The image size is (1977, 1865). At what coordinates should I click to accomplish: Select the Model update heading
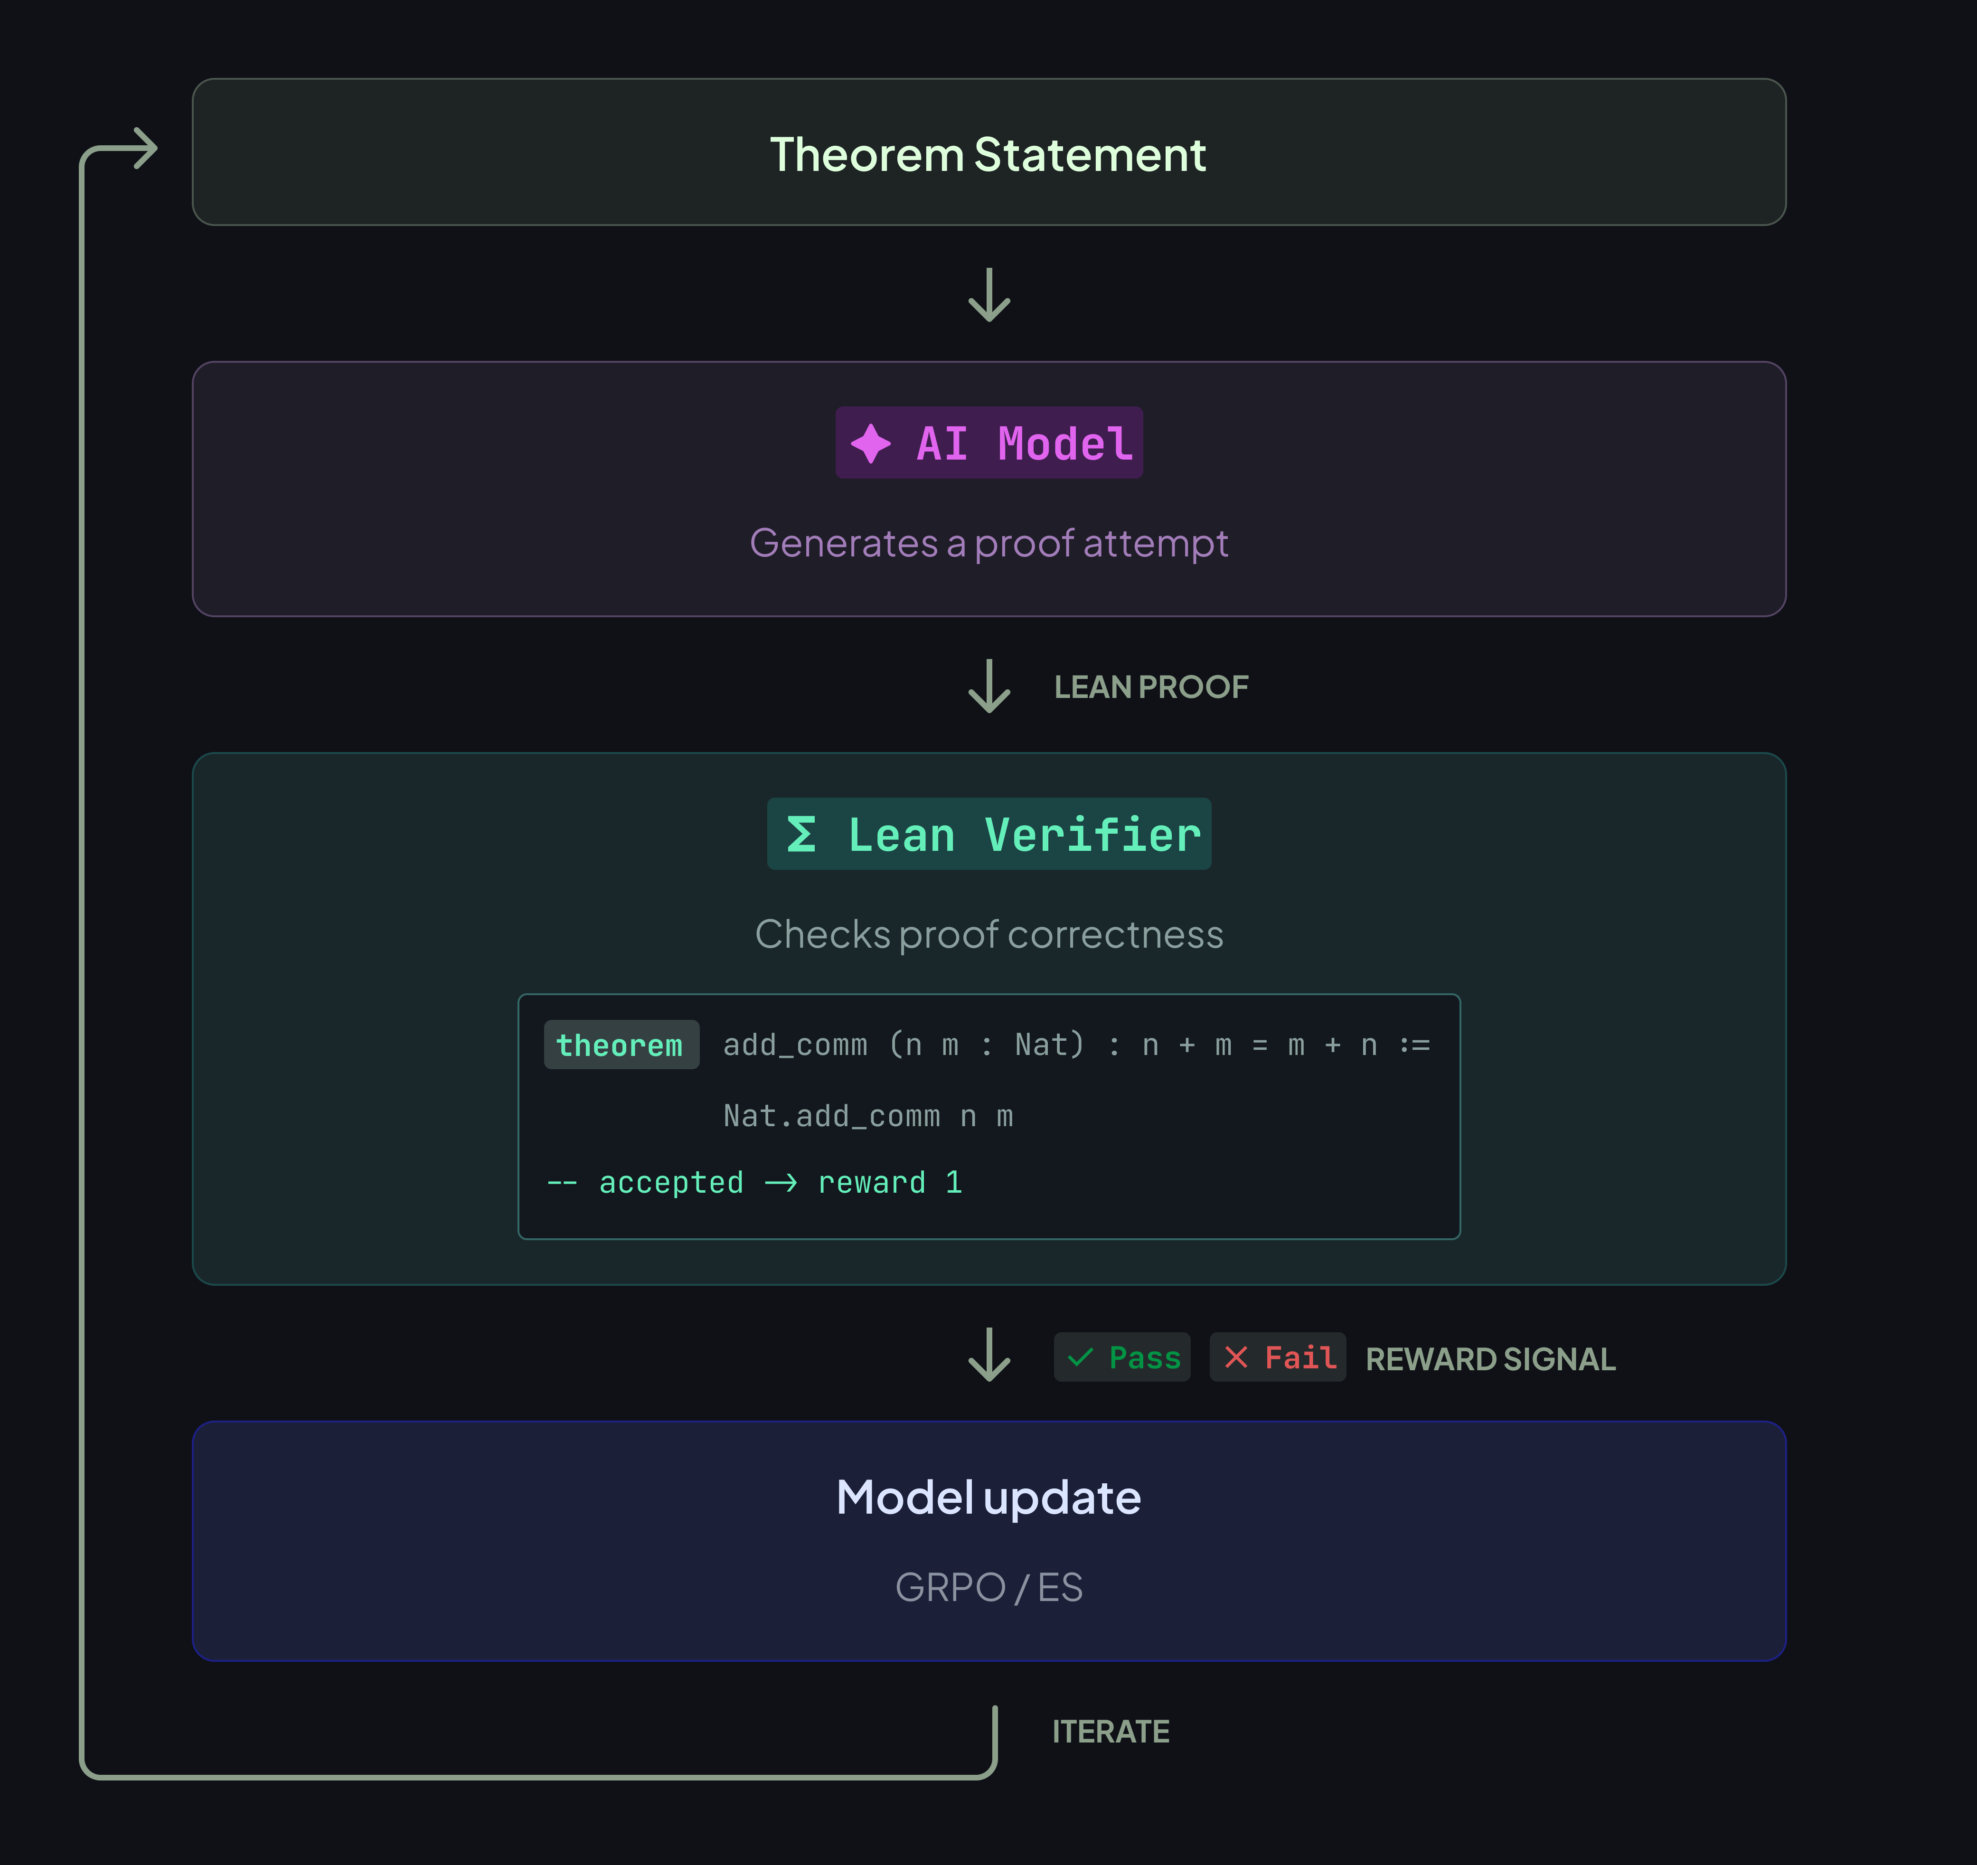click(x=988, y=1497)
